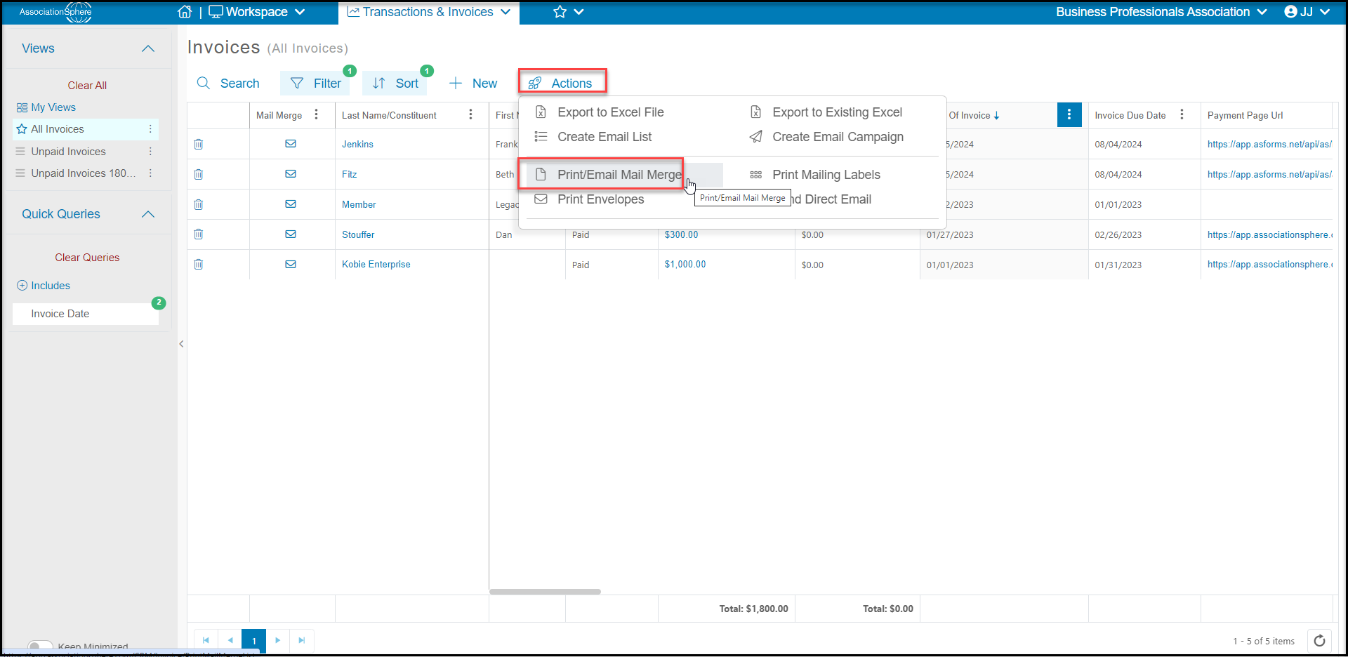The width and height of the screenshot is (1348, 657).
Task: Click mail merge envelope for Kobie Enterprise
Action: pos(291,265)
